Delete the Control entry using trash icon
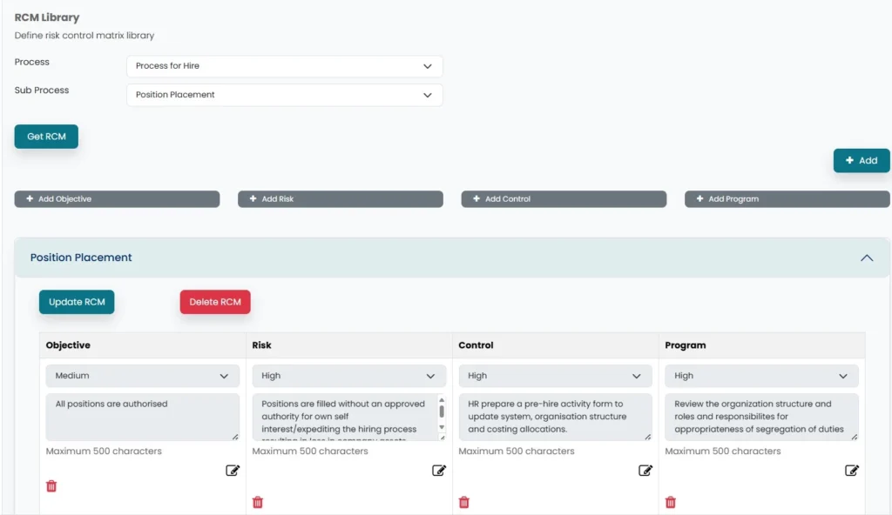Screen dimensions: 892x515 [x=464, y=502]
